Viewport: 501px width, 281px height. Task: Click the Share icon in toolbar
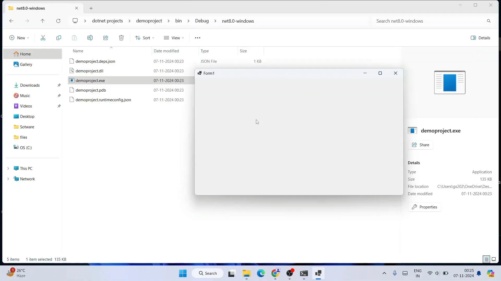[106, 38]
